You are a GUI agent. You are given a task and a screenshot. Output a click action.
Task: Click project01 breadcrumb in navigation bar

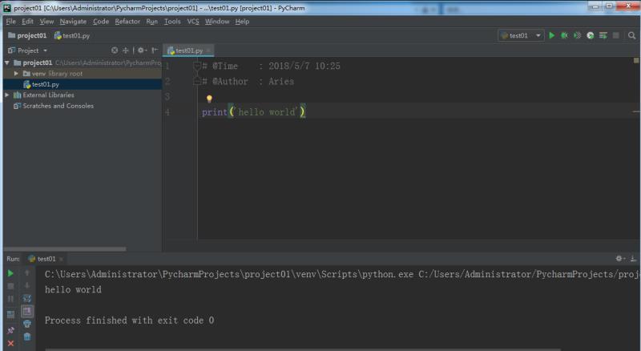[27, 35]
